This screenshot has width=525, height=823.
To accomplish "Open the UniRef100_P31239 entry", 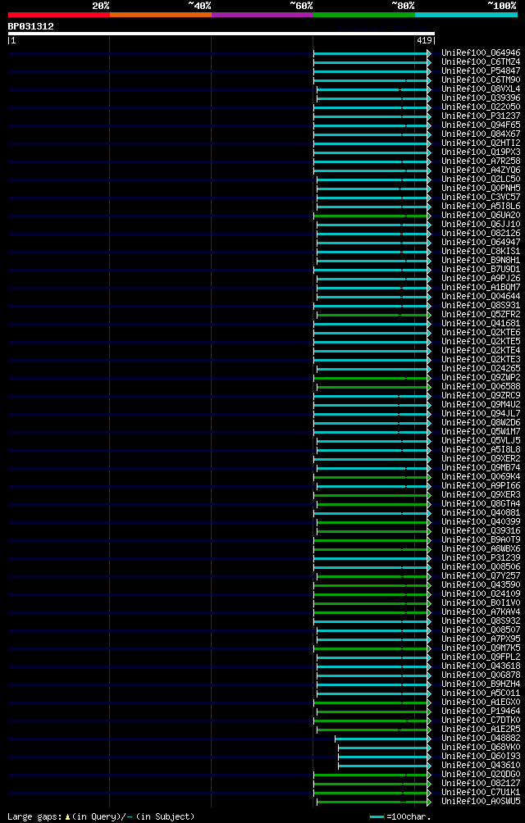I will coord(481,558).
